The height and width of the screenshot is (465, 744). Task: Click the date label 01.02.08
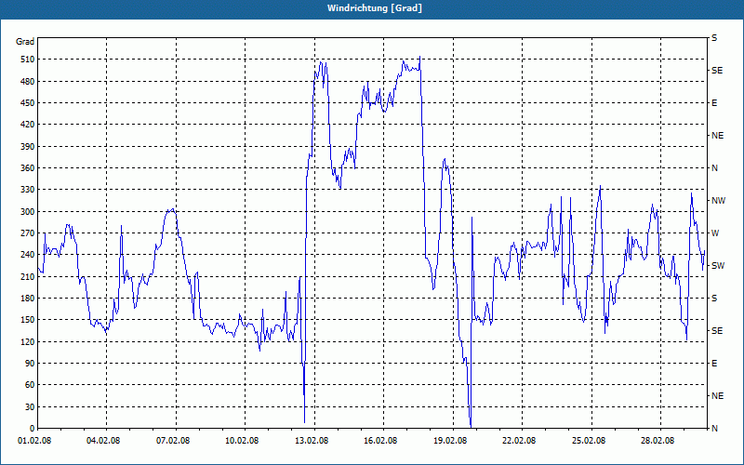pos(34,441)
